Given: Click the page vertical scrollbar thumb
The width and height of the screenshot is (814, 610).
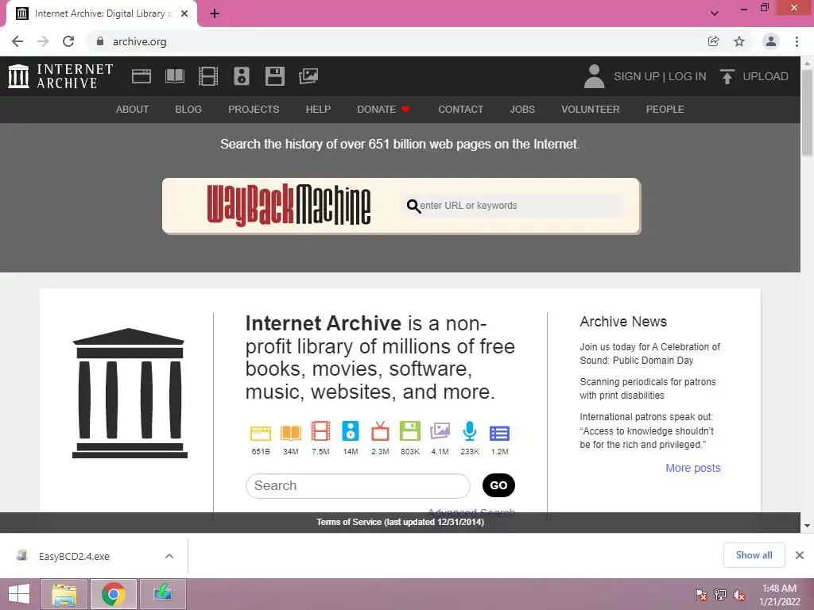Looking at the screenshot, I should pos(808,111).
